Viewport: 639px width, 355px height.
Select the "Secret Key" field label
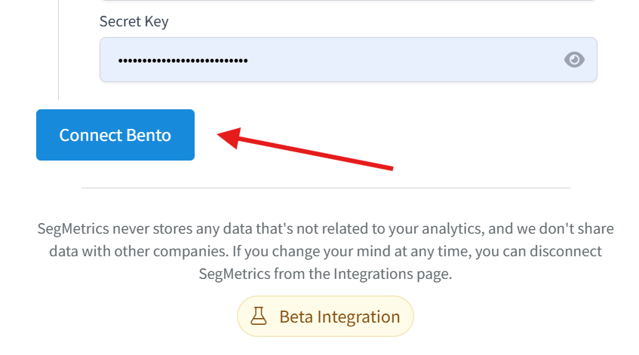click(134, 21)
